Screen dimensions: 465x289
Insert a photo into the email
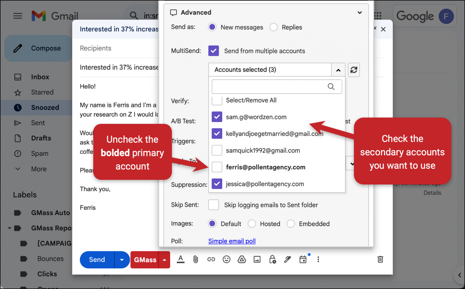coord(257,259)
